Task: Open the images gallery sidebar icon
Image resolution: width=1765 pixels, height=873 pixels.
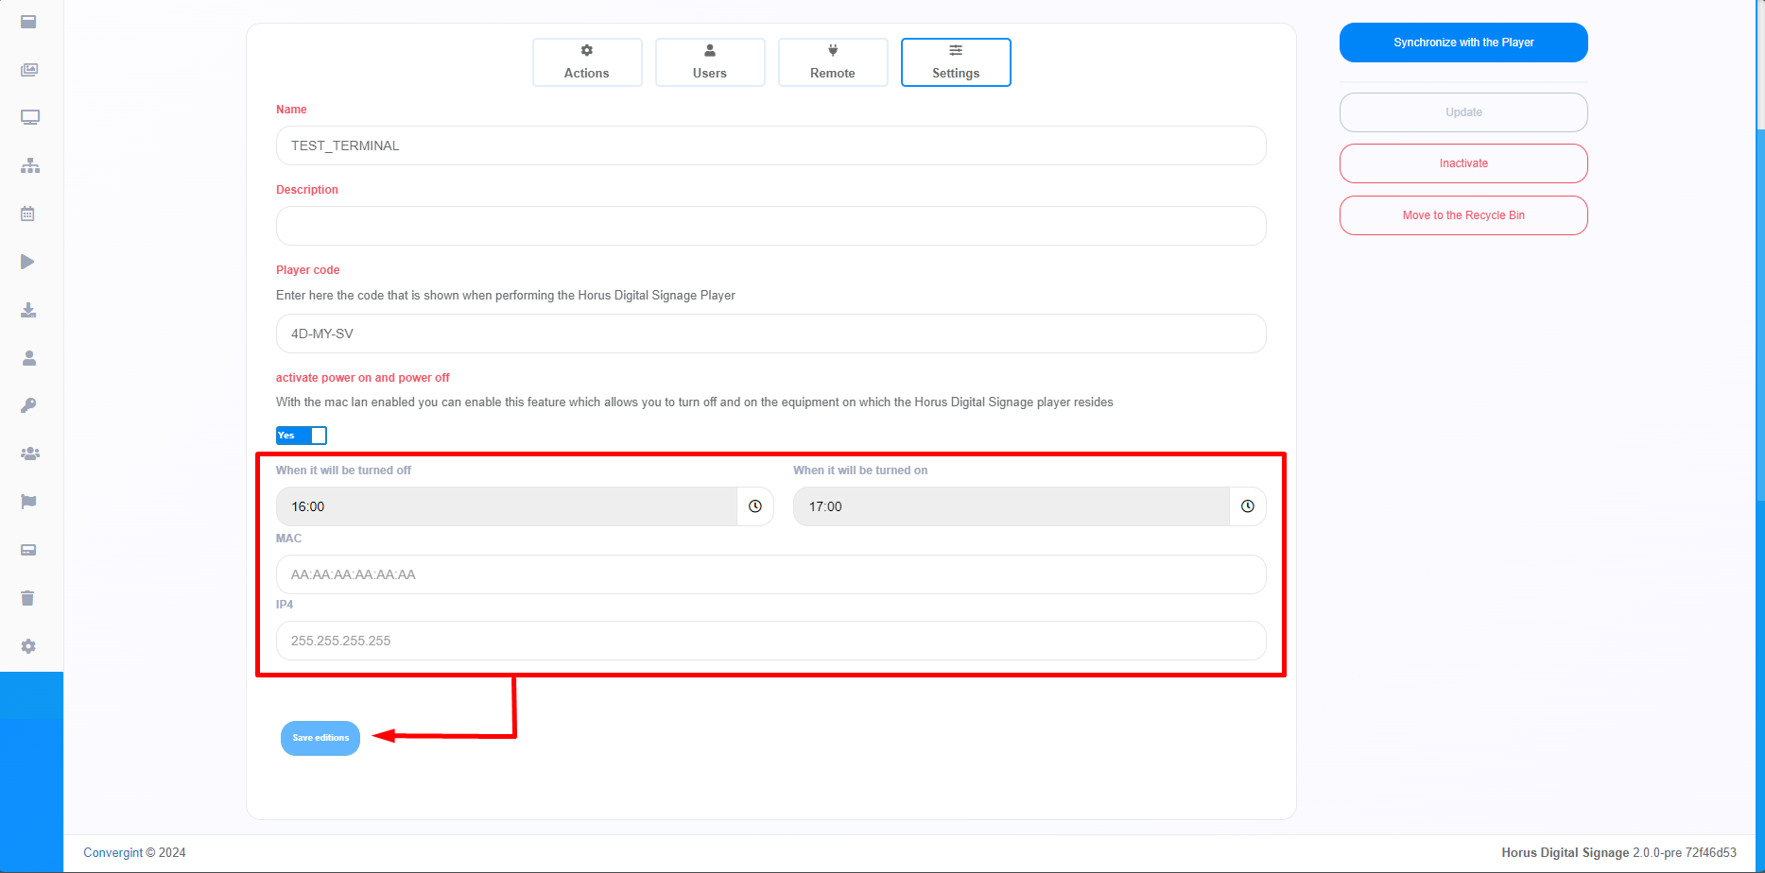Action: [29, 70]
